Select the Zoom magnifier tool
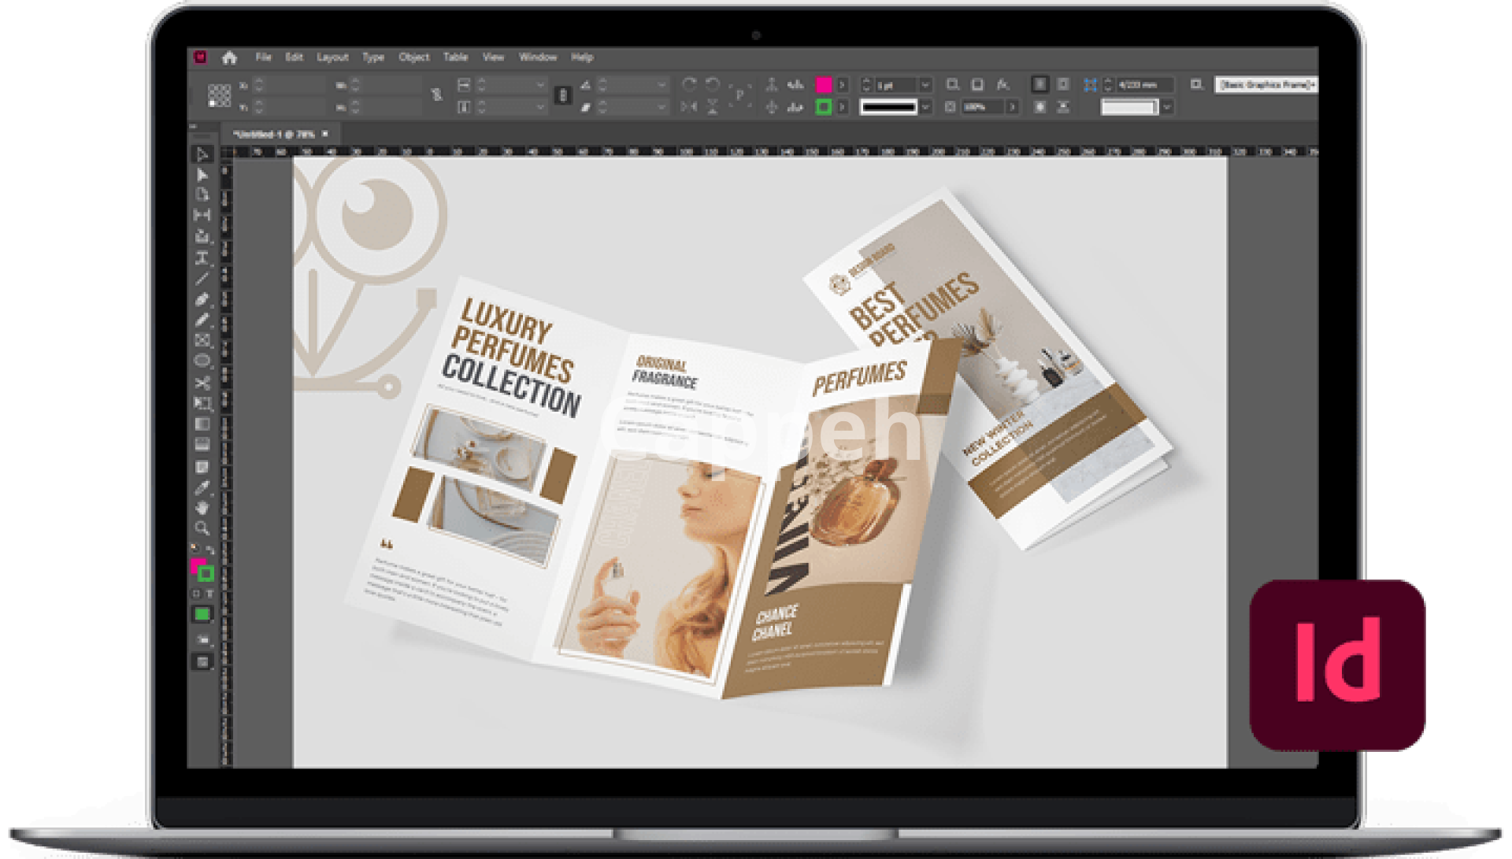Image resolution: width=1512 pixels, height=859 pixels. pyautogui.click(x=202, y=528)
